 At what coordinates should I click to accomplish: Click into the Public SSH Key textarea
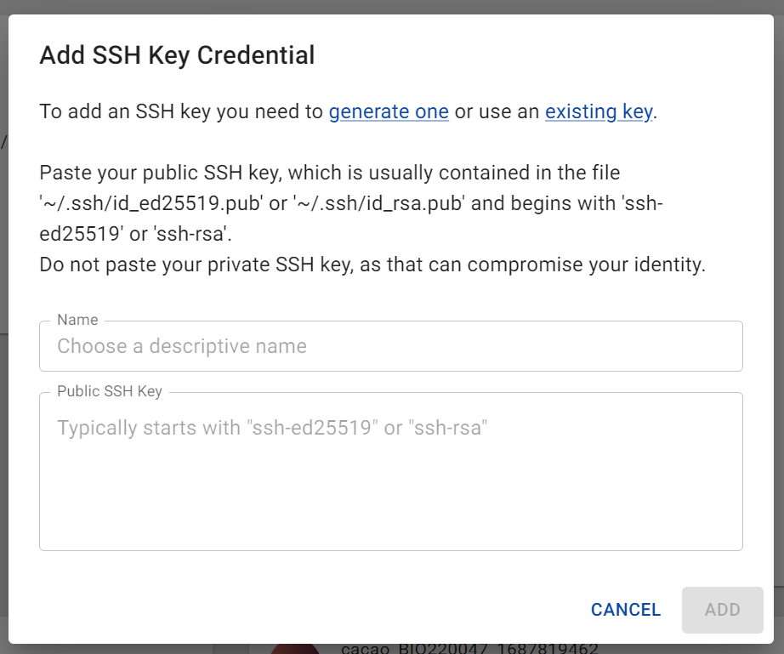pos(391,471)
